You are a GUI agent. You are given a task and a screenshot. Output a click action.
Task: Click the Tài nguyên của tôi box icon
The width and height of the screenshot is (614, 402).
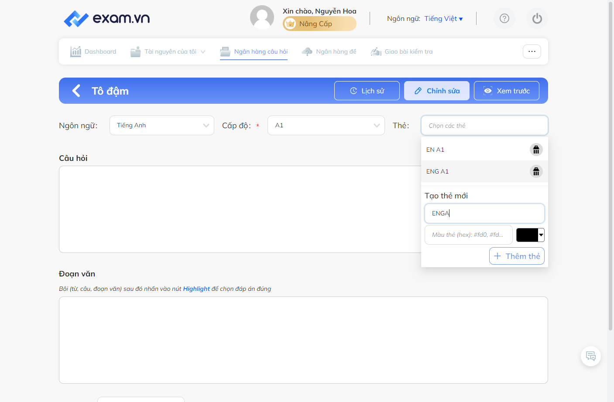(x=136, y=51)
